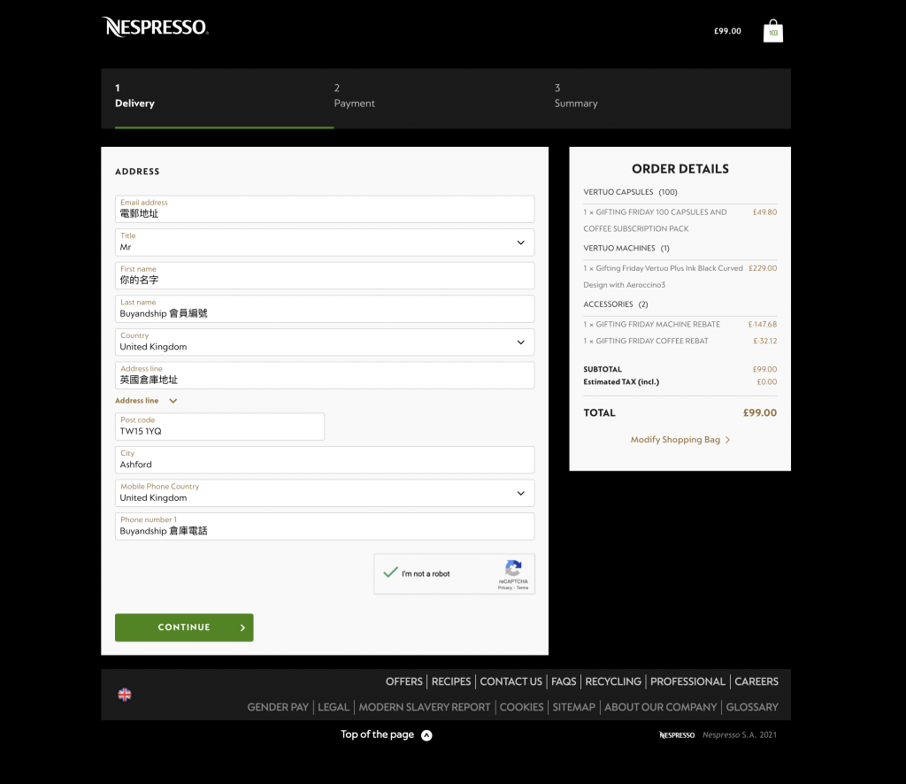Click the reCAPTCHA logo icon
This screenshot has width=906, height=784.
(x=513, y=569)
